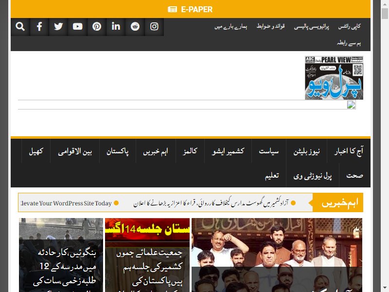The width and height of the screenshot is (389, 292).
Task: Select the نیوز بلیٹن menu item
Action: (x=307, y=151)
